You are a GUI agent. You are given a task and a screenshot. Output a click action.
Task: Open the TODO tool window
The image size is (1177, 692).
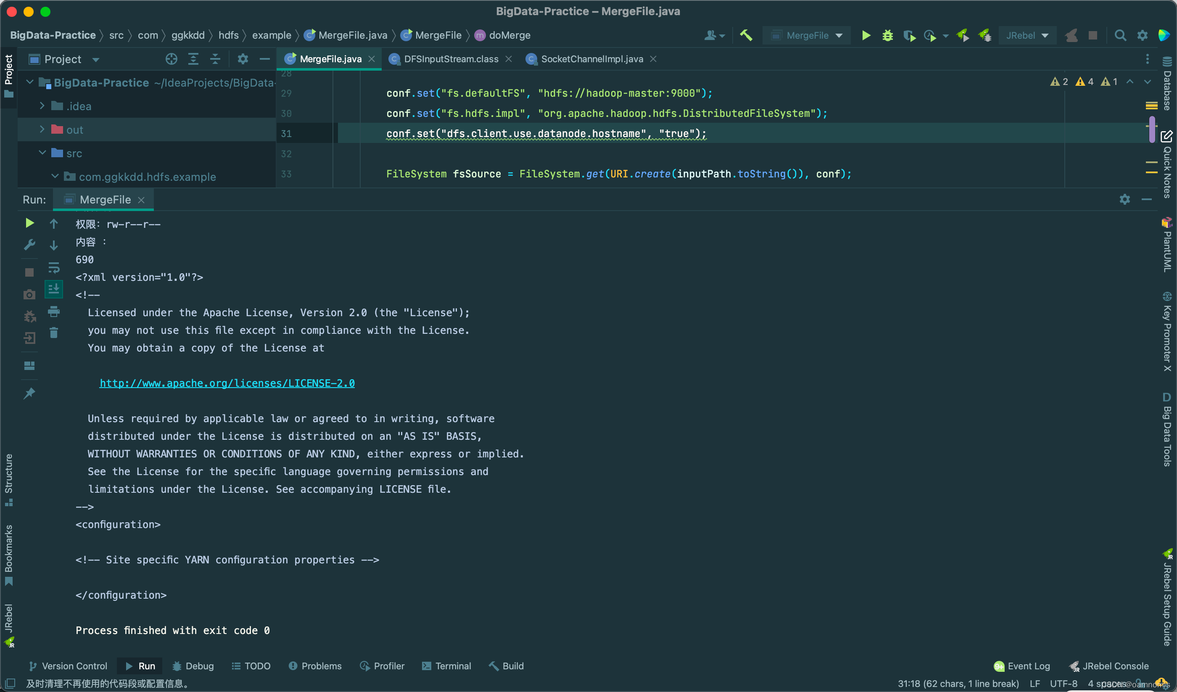(x=251, y=666)
